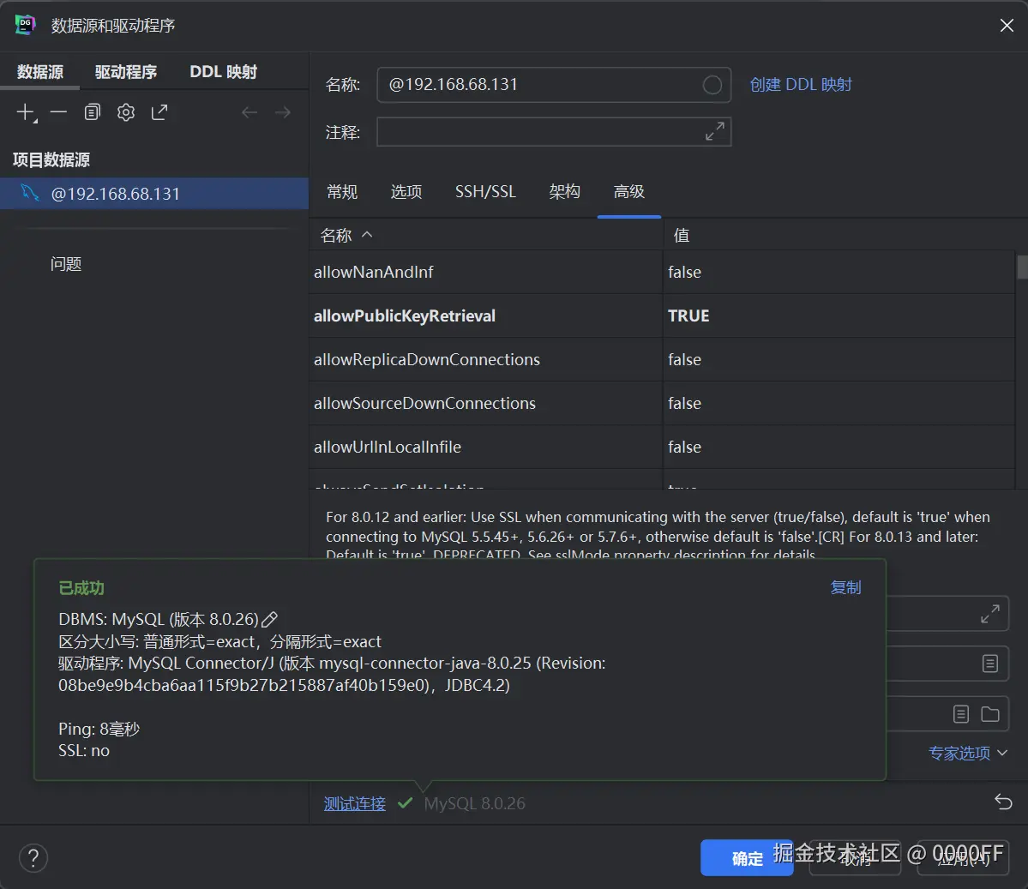Image resolution: width=1028 pixels, height=889 pixels.
Task: Click the 确定 button
Action: point(747,857)
